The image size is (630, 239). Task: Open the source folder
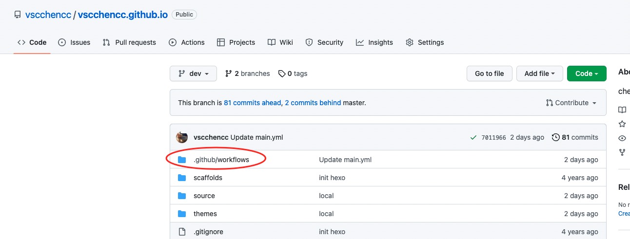pyautogui.click(x=204, y=196)
